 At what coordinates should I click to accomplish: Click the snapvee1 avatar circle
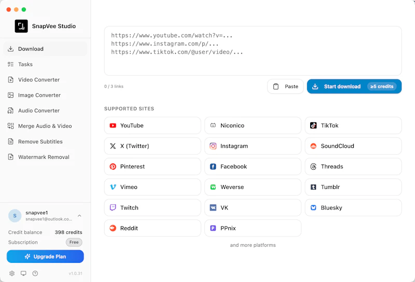(x=15, y=216)
